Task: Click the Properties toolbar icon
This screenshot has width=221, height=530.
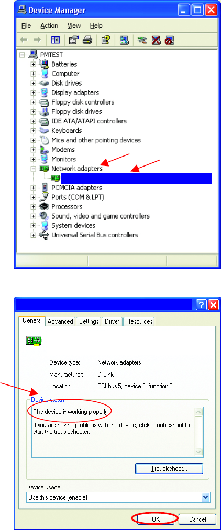Action: coord(73,40)
